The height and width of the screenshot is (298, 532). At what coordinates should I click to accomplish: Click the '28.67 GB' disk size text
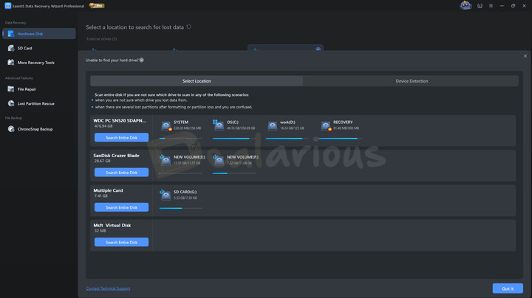coord(103,162)
